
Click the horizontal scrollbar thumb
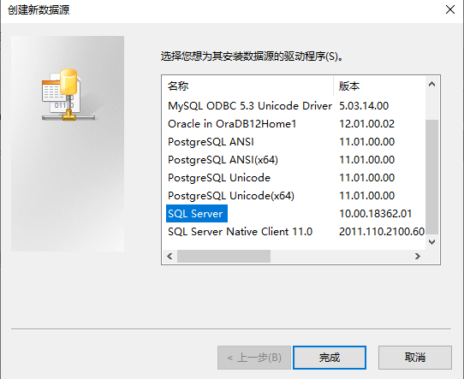coord(223,256)
